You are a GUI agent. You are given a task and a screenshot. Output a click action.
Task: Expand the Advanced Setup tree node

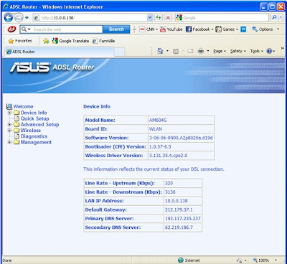coord(9,125)
